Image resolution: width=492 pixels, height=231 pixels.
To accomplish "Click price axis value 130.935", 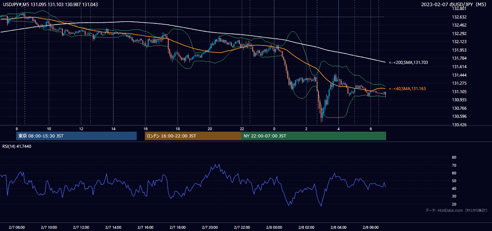I will [x=459, y=100].
